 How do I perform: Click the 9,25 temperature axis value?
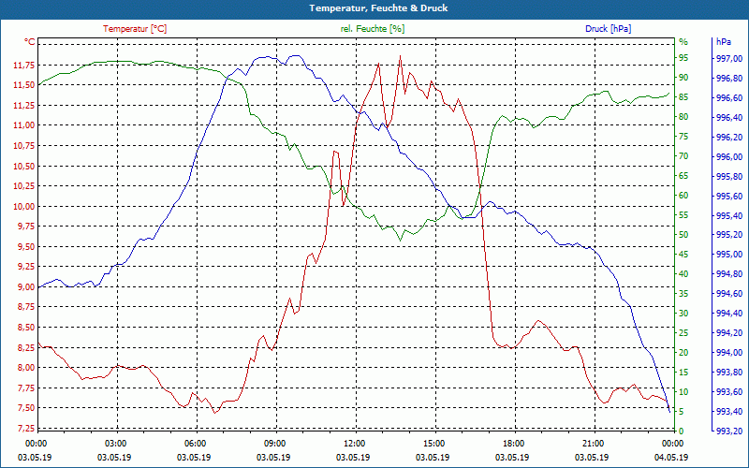tap(25, 267)
